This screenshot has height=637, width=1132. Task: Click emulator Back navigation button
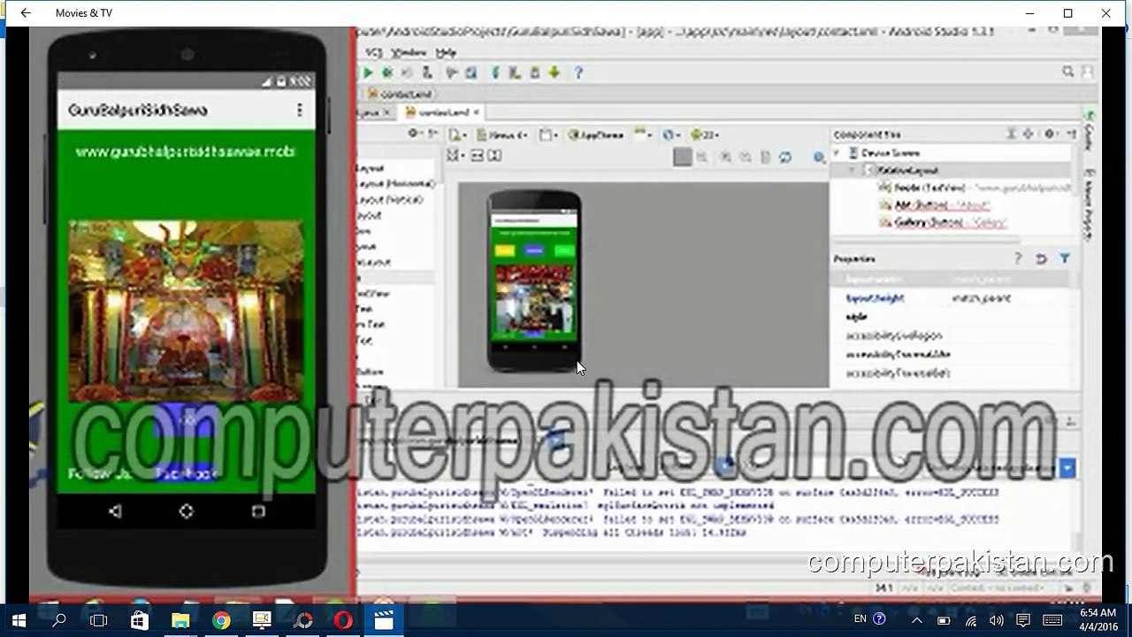[x=115, y=510]
